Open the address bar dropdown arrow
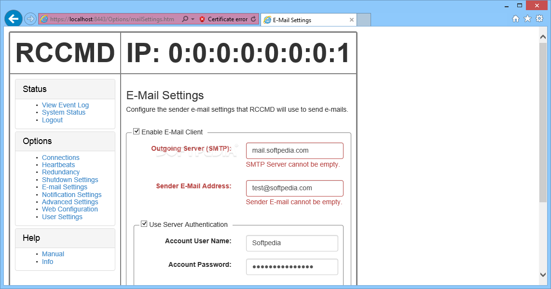Image resolution: width=551 pixels, height=289 pixels. tap(193, 19)
